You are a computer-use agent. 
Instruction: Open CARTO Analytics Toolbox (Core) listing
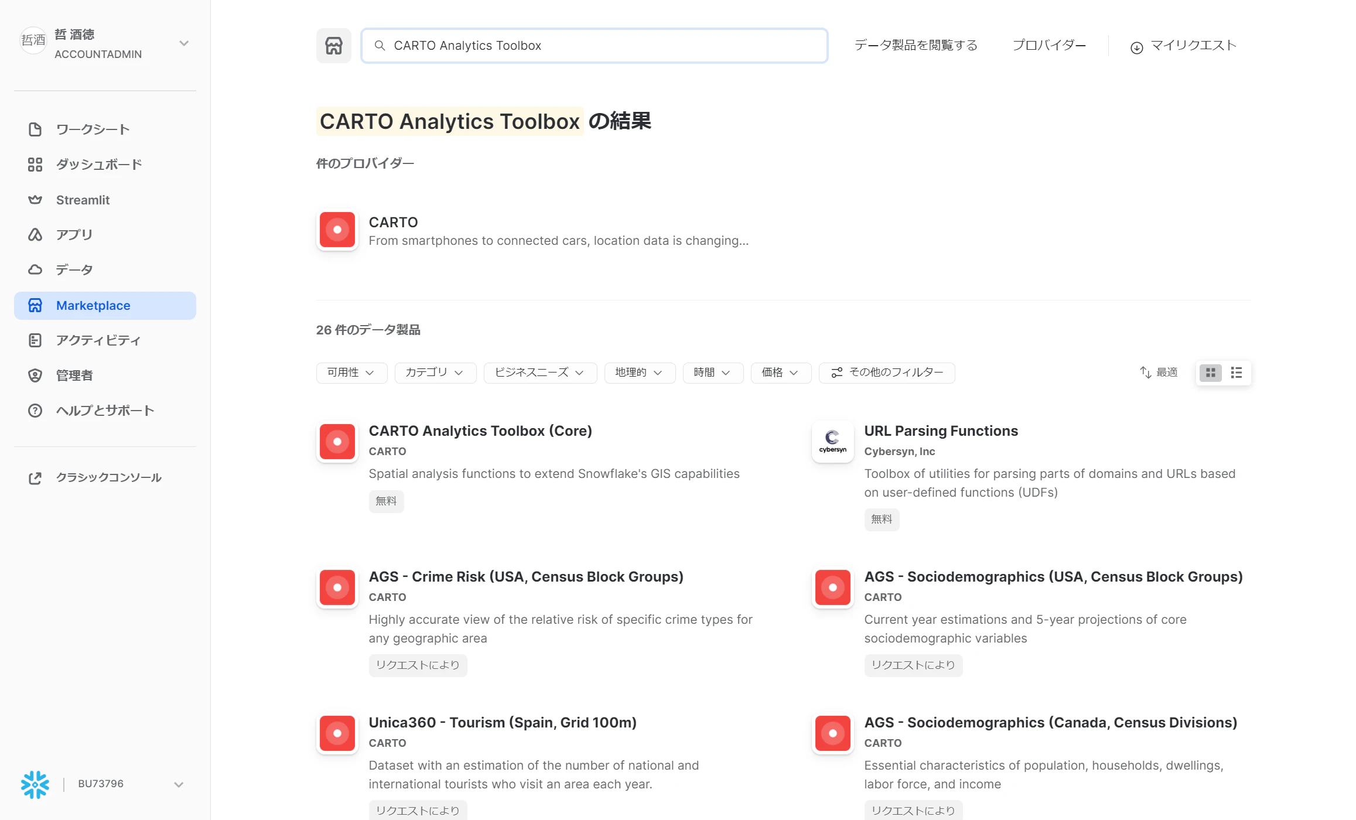click(x=480, y=431)
